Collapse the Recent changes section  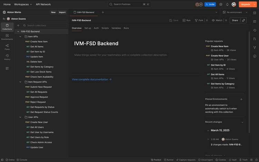click(242, 122)
